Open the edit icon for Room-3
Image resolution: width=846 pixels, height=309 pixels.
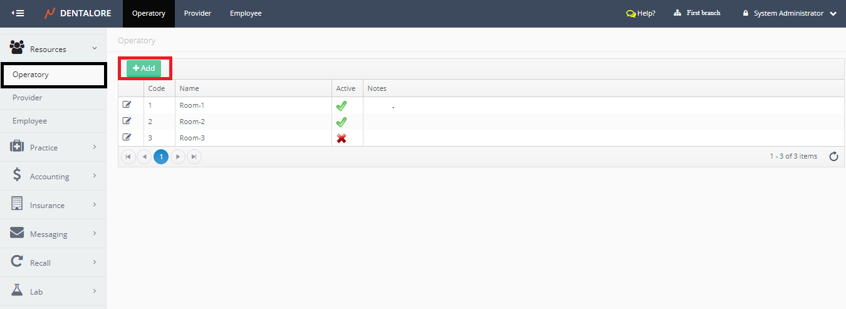click(x=127, y=137)
